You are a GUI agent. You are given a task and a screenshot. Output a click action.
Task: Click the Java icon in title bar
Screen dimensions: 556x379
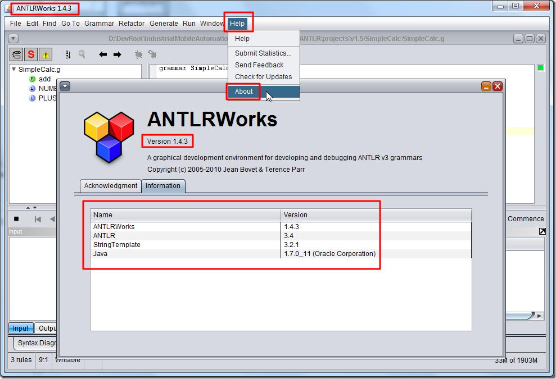[9, 8]
